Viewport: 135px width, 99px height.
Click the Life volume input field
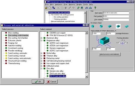tap(116, 20)
